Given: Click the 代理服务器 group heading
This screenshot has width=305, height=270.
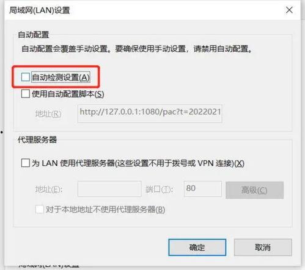Looking at the screenshot, I should click(x=37, y=140).
